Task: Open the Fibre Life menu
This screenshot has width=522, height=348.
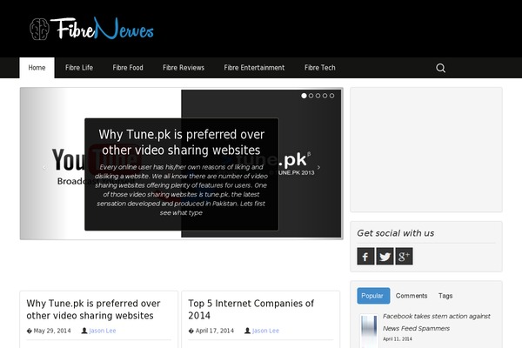Action: pyautogui.click(x=79, y=68)
